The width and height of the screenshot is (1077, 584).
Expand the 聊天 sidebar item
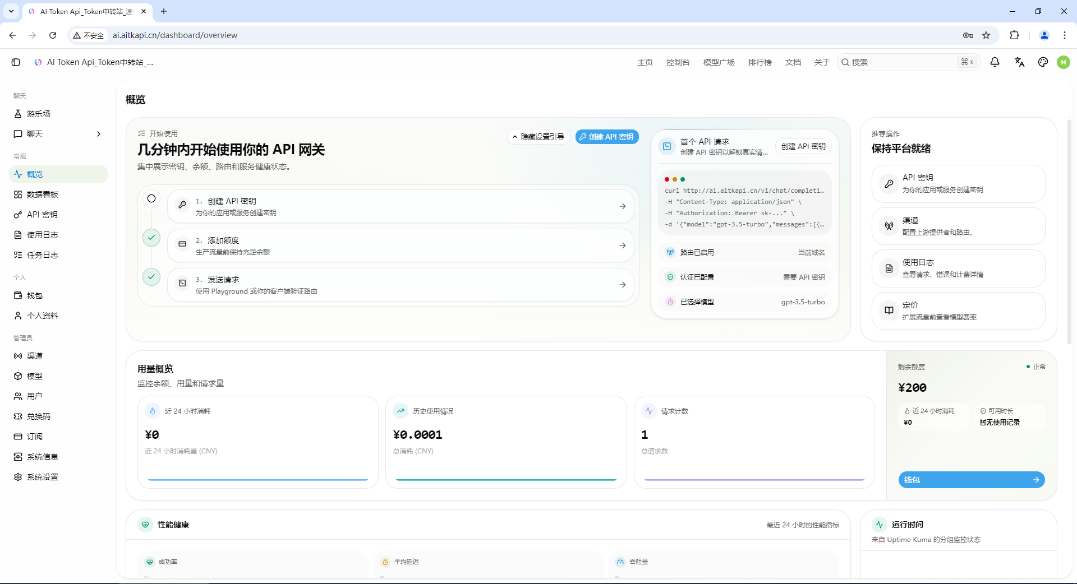coord(58,134)
